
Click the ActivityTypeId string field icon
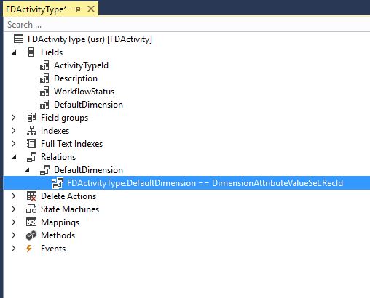pyautogui.click(x=44, y=65)
